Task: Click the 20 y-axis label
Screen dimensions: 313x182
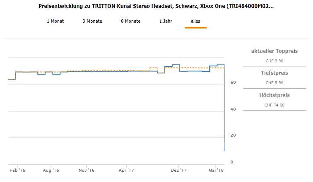Action: [x=233, y=136]
